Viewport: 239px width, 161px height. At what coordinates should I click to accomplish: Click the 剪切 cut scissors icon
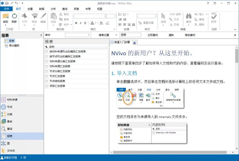click(x=61, y=14)
